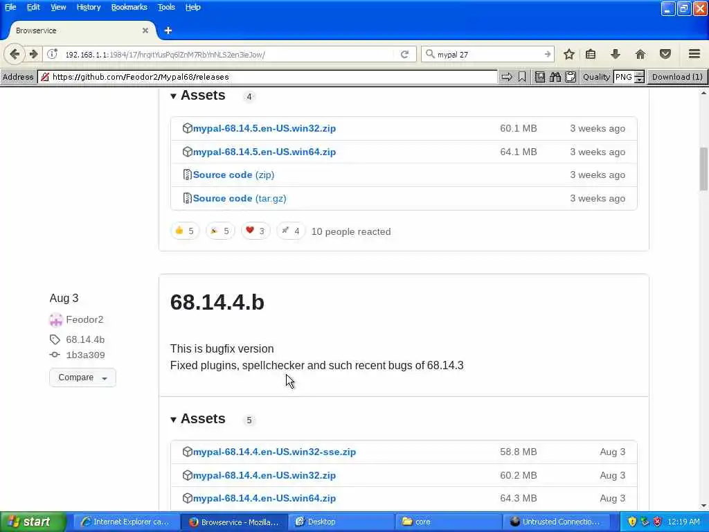Toggle the party popper reaction

tap(220, 231)
